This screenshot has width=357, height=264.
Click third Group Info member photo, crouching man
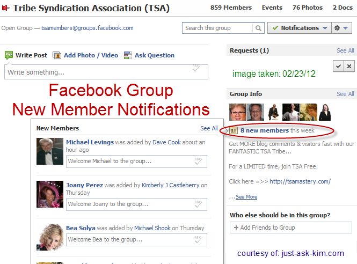[x=273, y=112]
